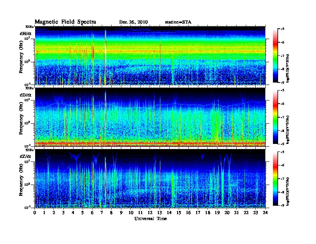
Task: Click hour "9" on the time axis
Action: (x=121, y=213)
